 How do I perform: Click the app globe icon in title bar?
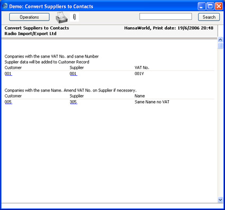click(5, 6)
